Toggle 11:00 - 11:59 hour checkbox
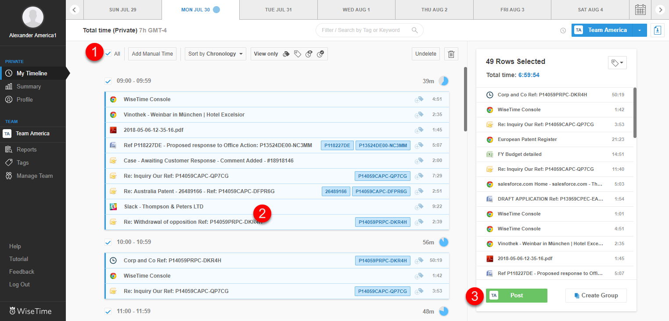This screenshot has height=321, width=669. [x=108, y=311]
